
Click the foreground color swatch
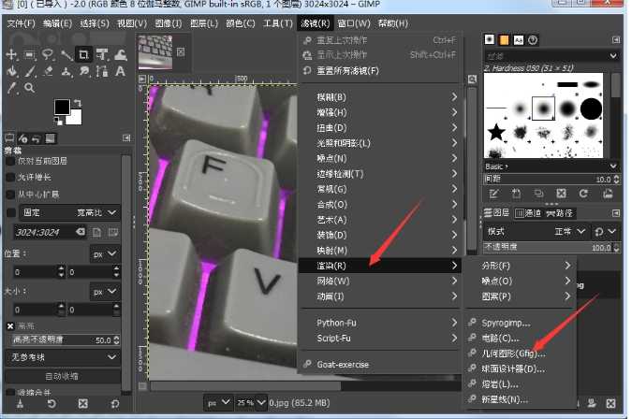[x=62, y=107]
